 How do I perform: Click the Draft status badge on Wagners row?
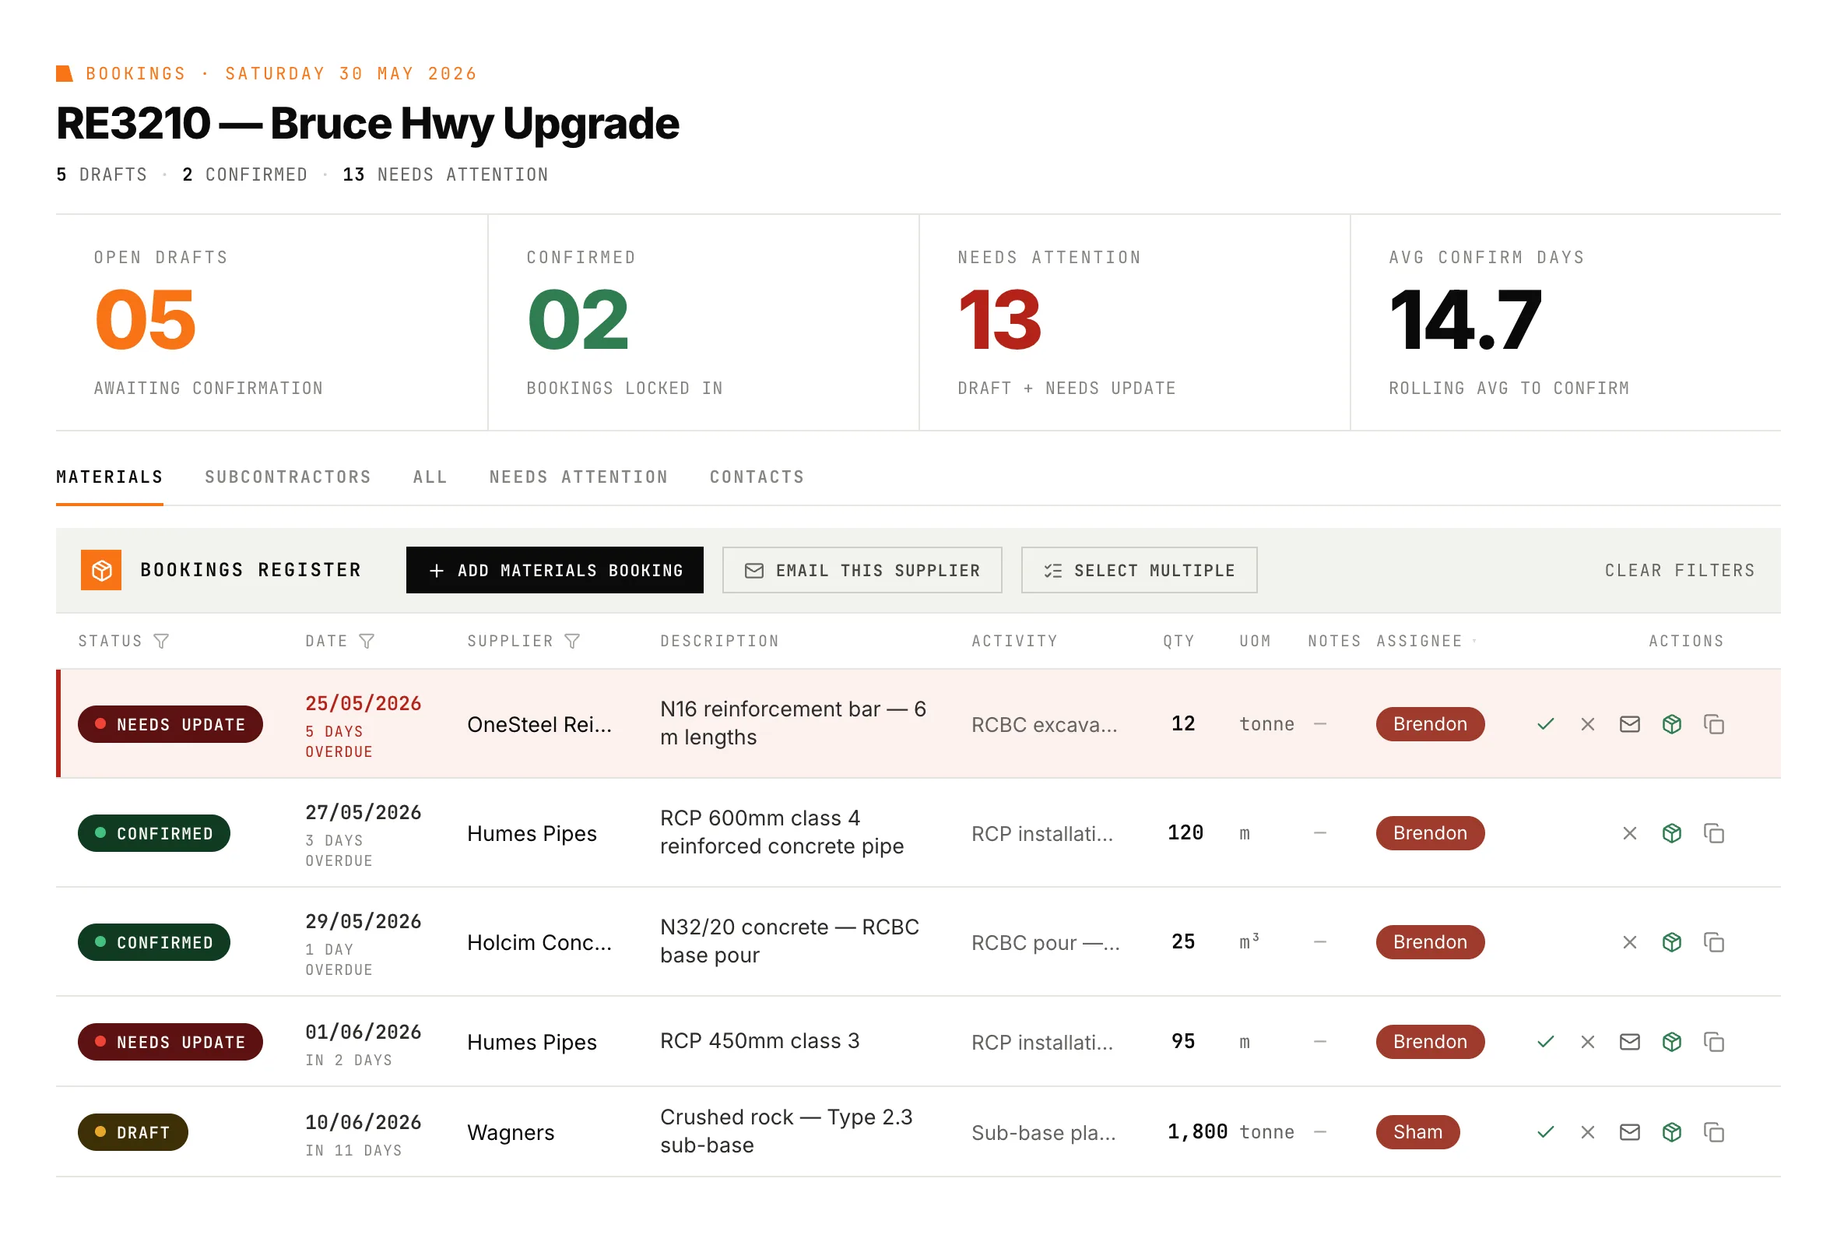click(x=133, y=1132)
